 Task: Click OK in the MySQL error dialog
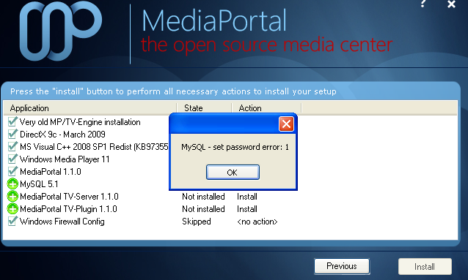pos(233,173)
